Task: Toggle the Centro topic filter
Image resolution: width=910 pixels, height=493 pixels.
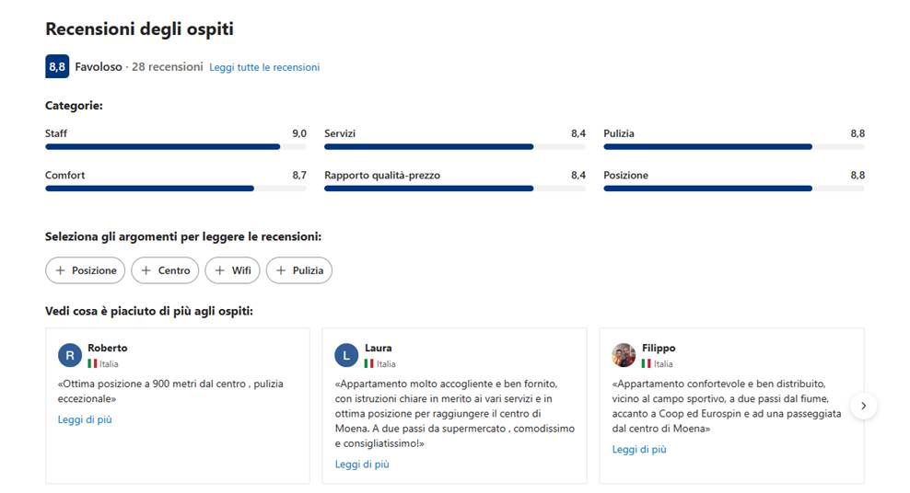Action: click(165, 270)
